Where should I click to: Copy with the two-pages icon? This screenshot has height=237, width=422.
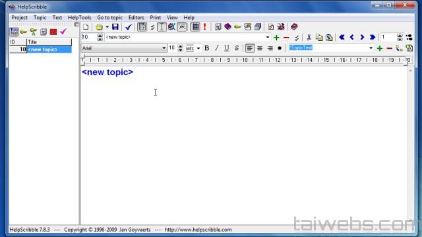319,38
